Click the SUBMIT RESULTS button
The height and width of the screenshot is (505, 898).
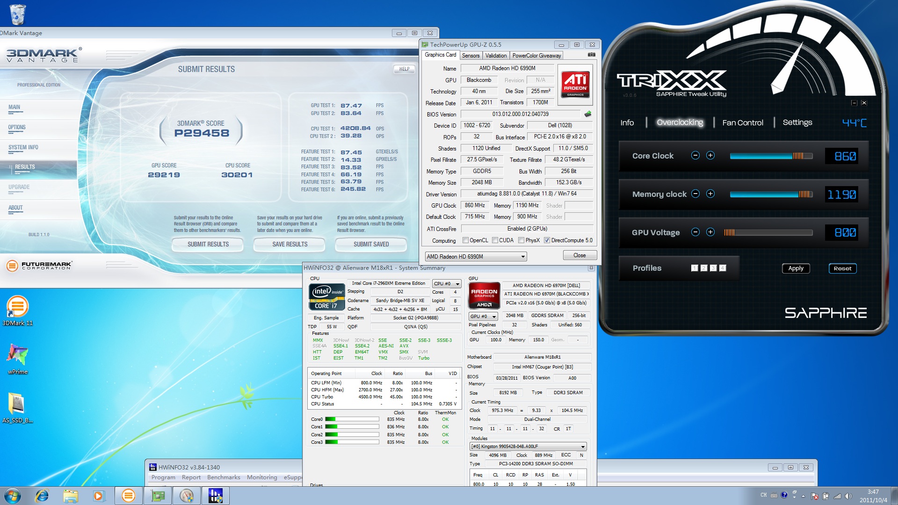[208, 244]
